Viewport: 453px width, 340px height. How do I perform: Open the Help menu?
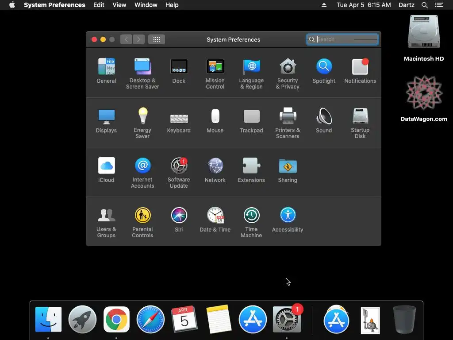[x=172, y=5]
